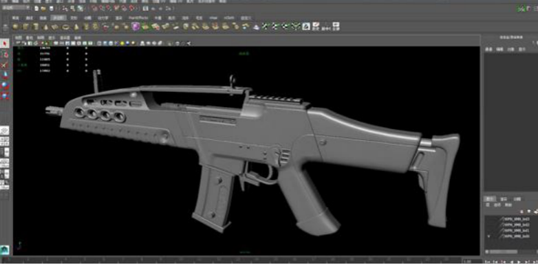538x265 pixels.
Task: Open scene file icon on status line
Action: click(43, 8)
